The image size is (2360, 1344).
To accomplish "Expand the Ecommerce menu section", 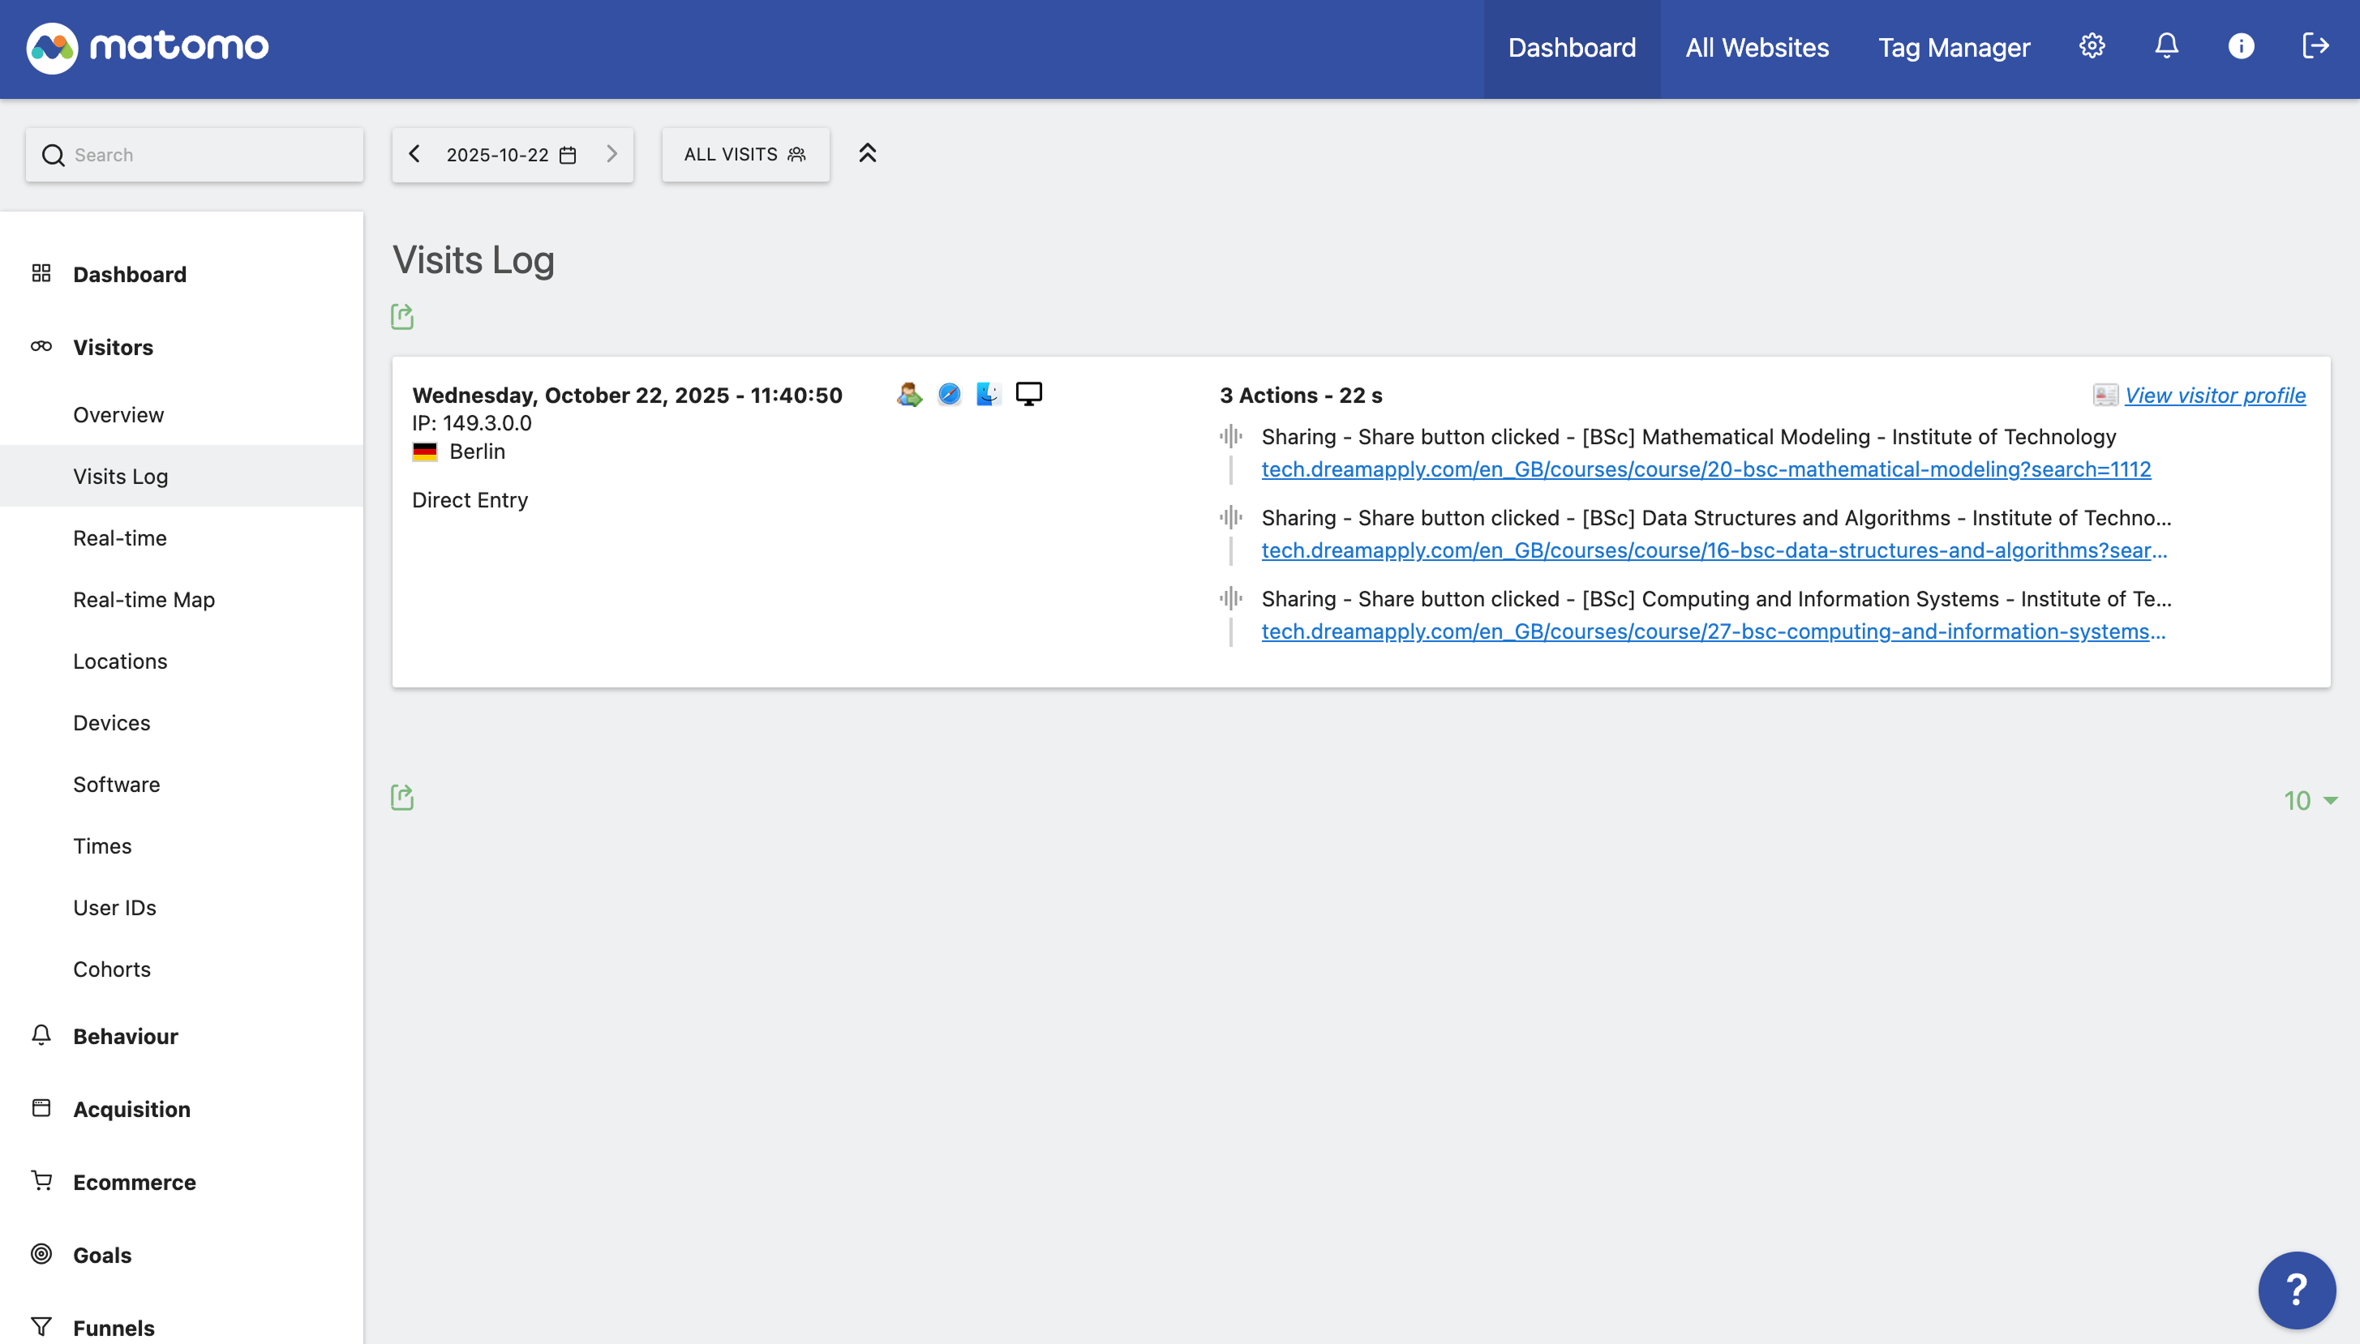I will (135, 1182).
